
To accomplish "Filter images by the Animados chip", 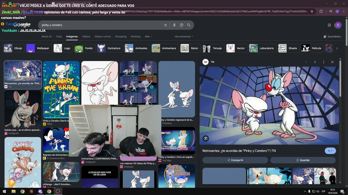I will [x=137, y=48].
